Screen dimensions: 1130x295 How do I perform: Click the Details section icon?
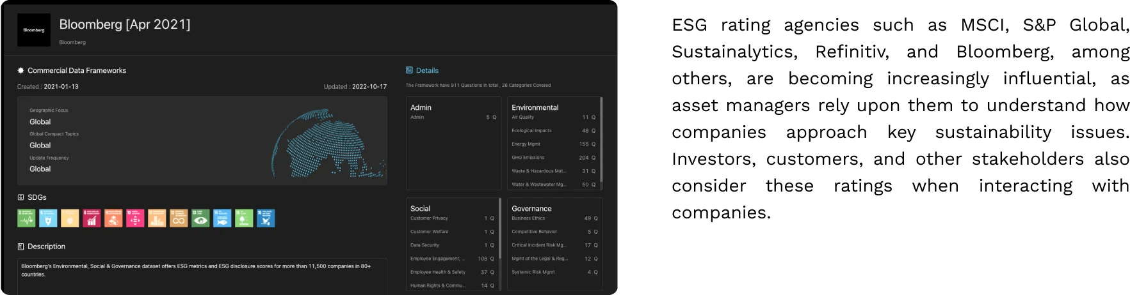410,70
